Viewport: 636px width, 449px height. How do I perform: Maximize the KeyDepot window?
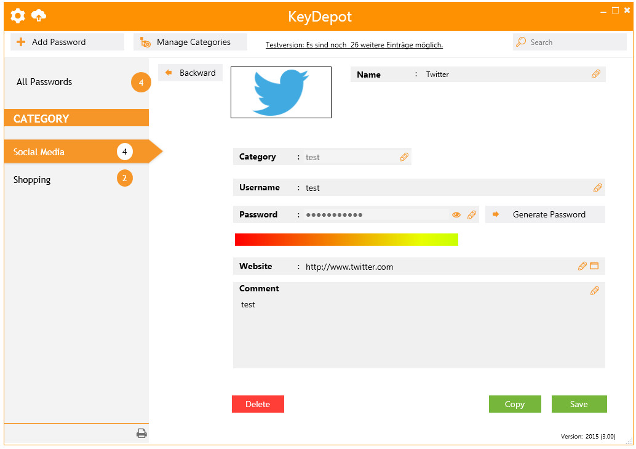pyautogui.click(x=615, y=10)
